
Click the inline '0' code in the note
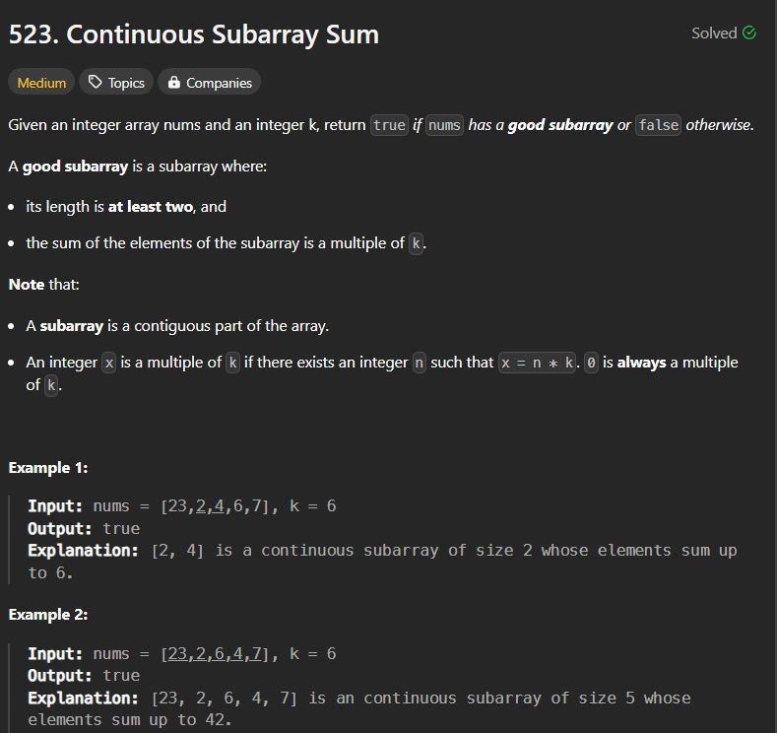click(590, 363)
